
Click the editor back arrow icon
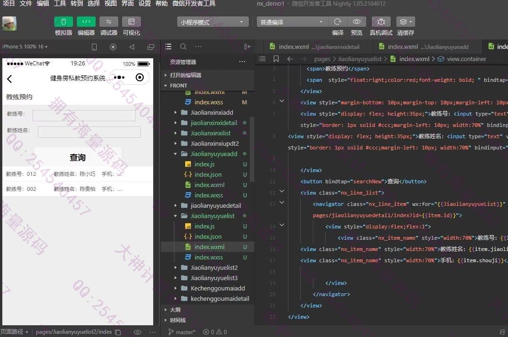pyautogui.click(x=290, y=59)
